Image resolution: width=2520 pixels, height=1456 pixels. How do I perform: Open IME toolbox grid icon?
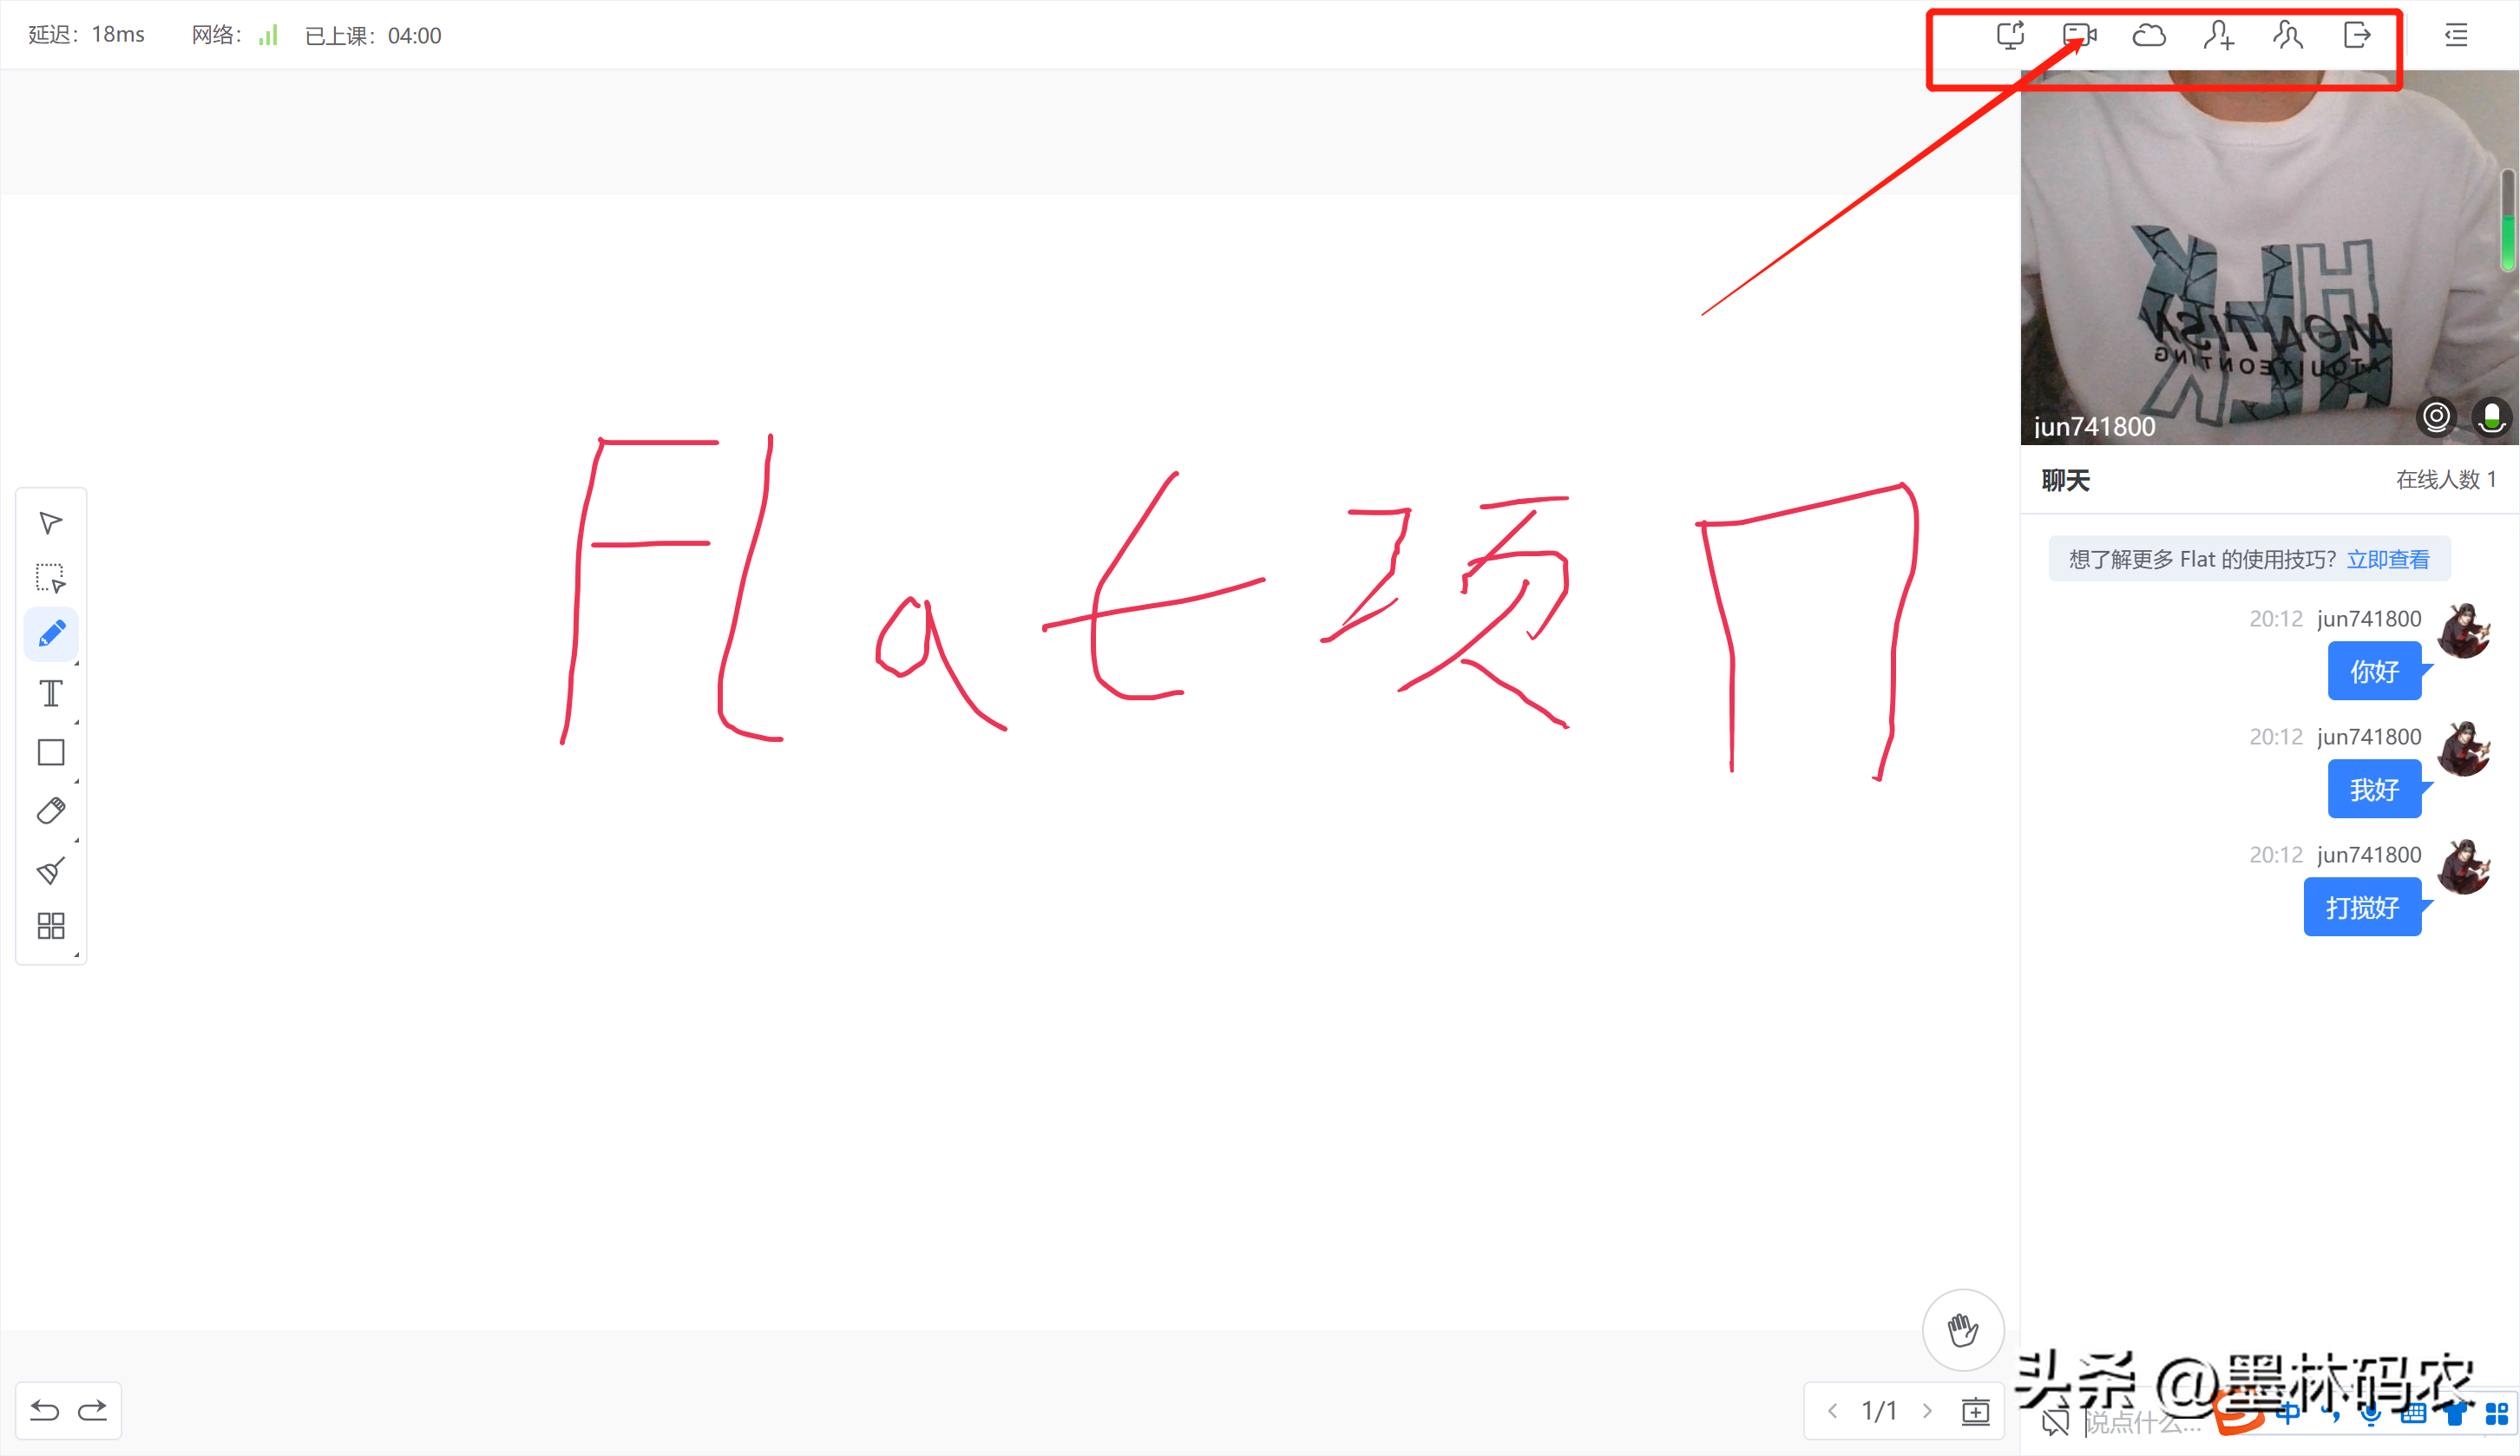pyautogui.click(x=2496, y=1413)
